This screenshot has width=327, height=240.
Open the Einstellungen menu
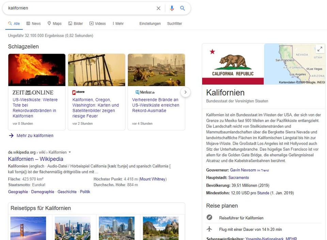coord(150,23)
